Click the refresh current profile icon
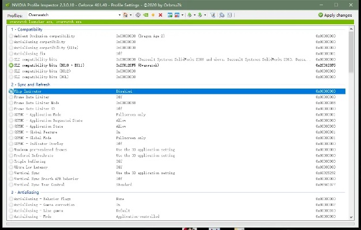The height and width of the screenshot is (230, 361). coord(138,15)
